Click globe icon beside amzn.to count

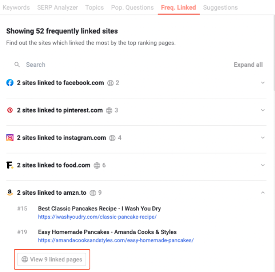click(x=93, y=193)
